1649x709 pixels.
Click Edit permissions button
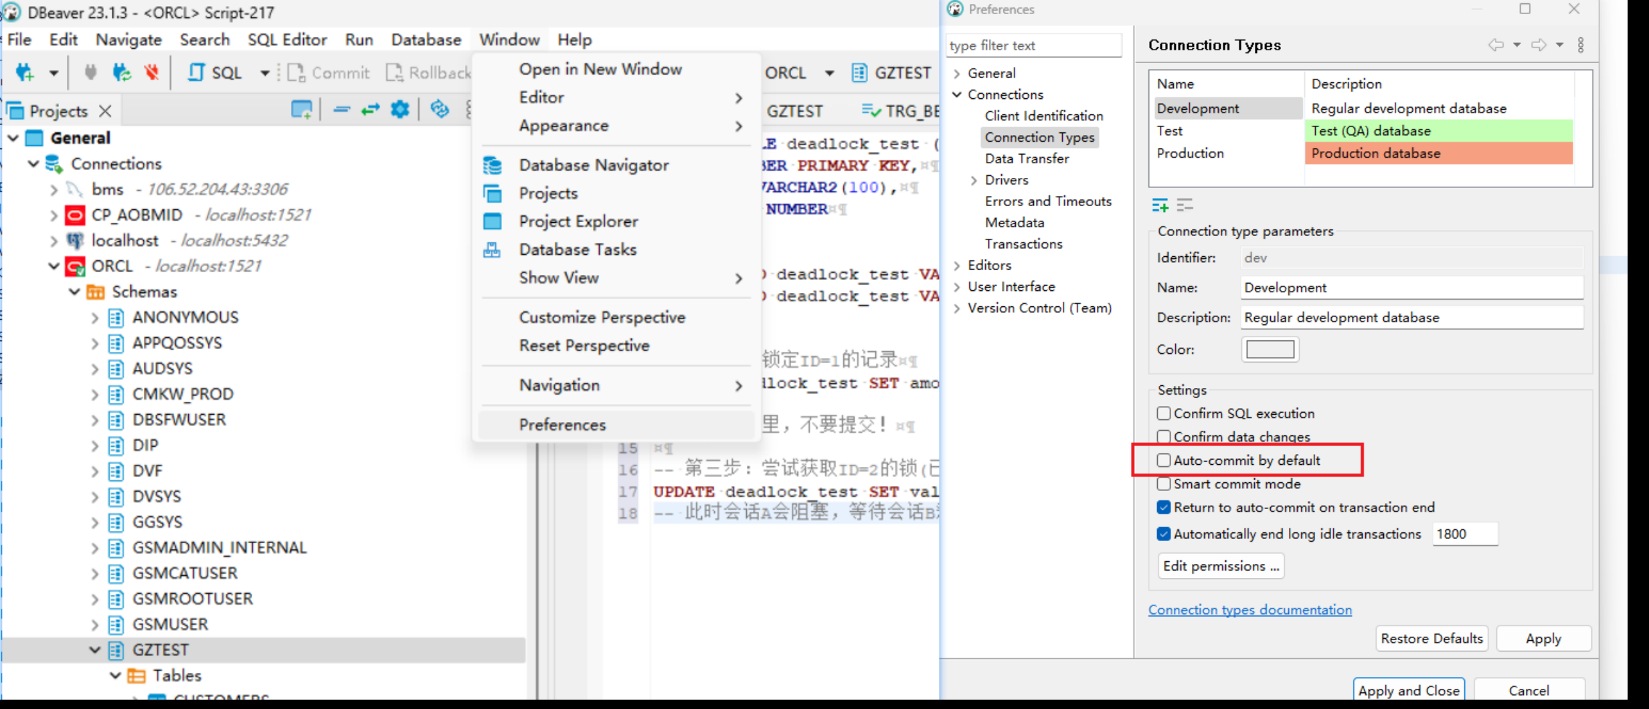1221,566
